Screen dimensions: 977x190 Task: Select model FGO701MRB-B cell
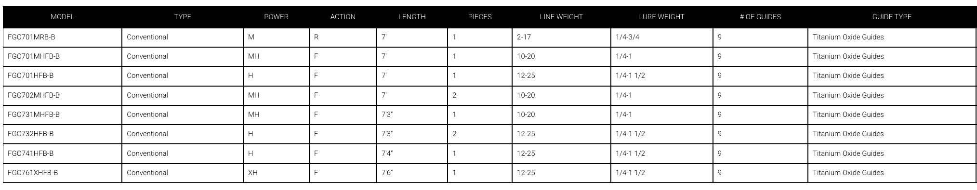point(62,37)
